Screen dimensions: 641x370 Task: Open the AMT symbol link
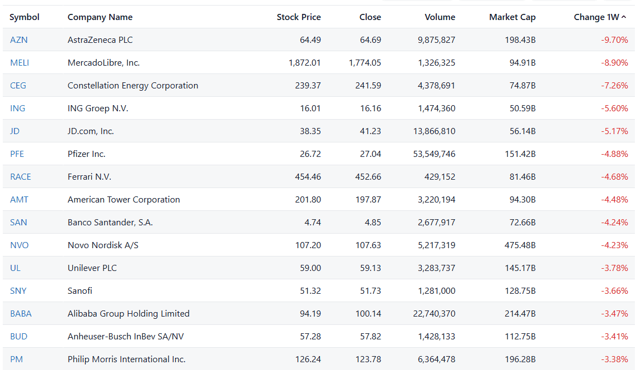19,200
